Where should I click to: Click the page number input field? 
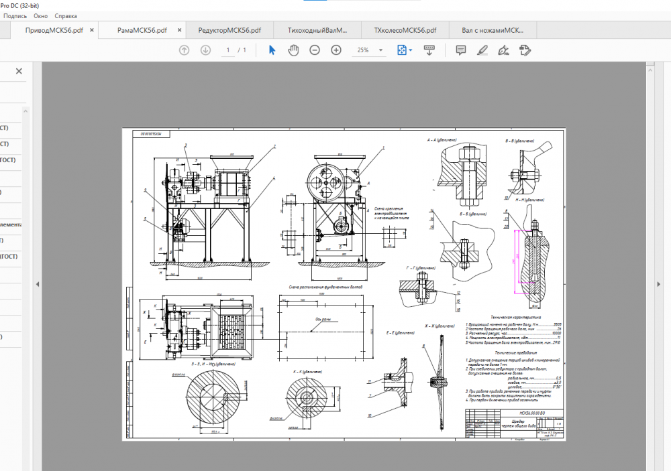(x=228, y=50)
